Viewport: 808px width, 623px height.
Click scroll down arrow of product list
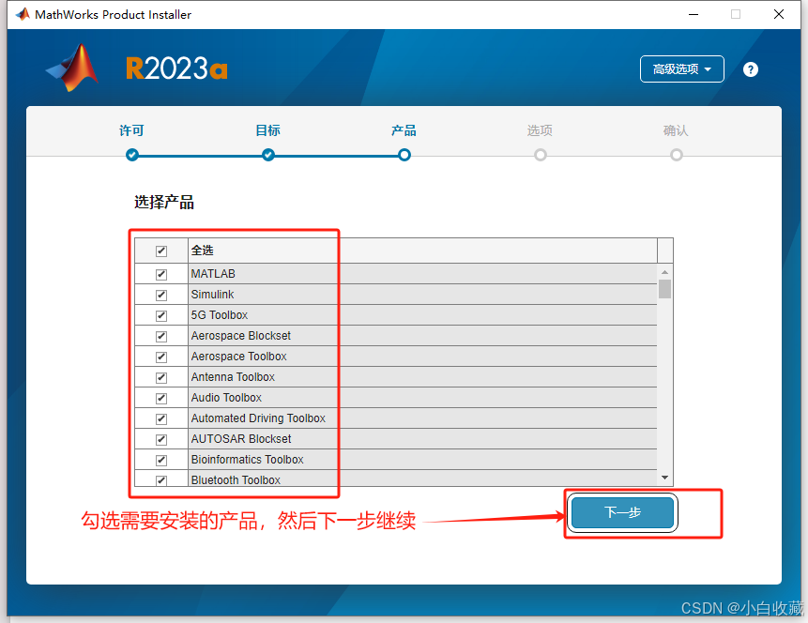pyautogui.click(x=664, y=478)
